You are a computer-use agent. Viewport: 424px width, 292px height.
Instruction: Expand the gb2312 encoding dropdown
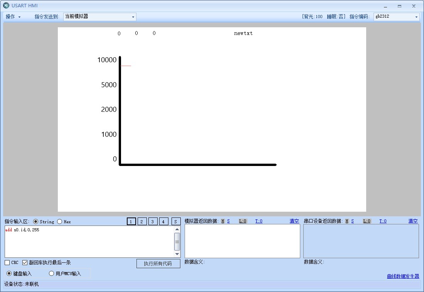tap(396, 17)
